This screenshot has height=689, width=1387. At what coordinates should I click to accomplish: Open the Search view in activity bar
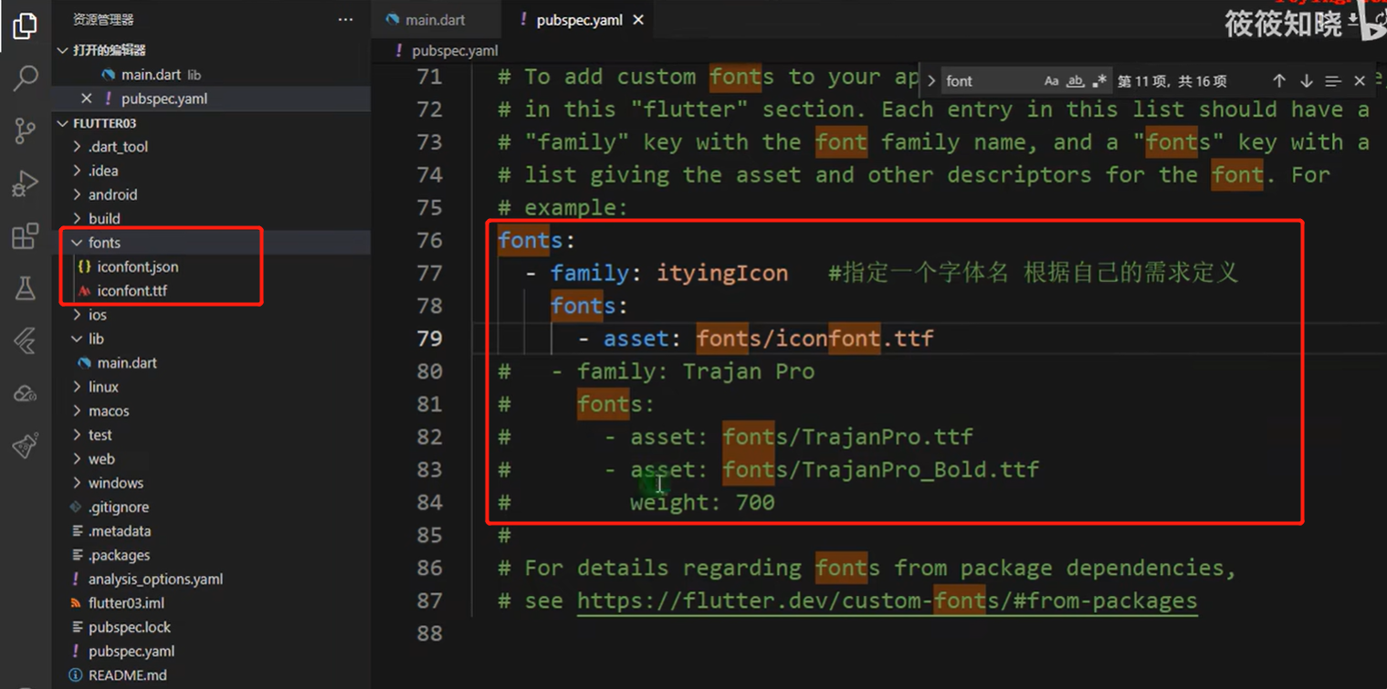(x=25, y=78)
